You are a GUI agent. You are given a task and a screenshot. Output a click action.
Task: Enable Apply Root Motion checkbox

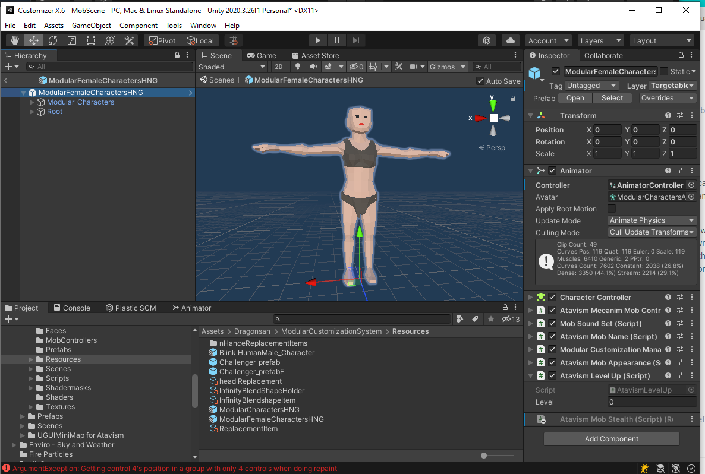point(612,209)
